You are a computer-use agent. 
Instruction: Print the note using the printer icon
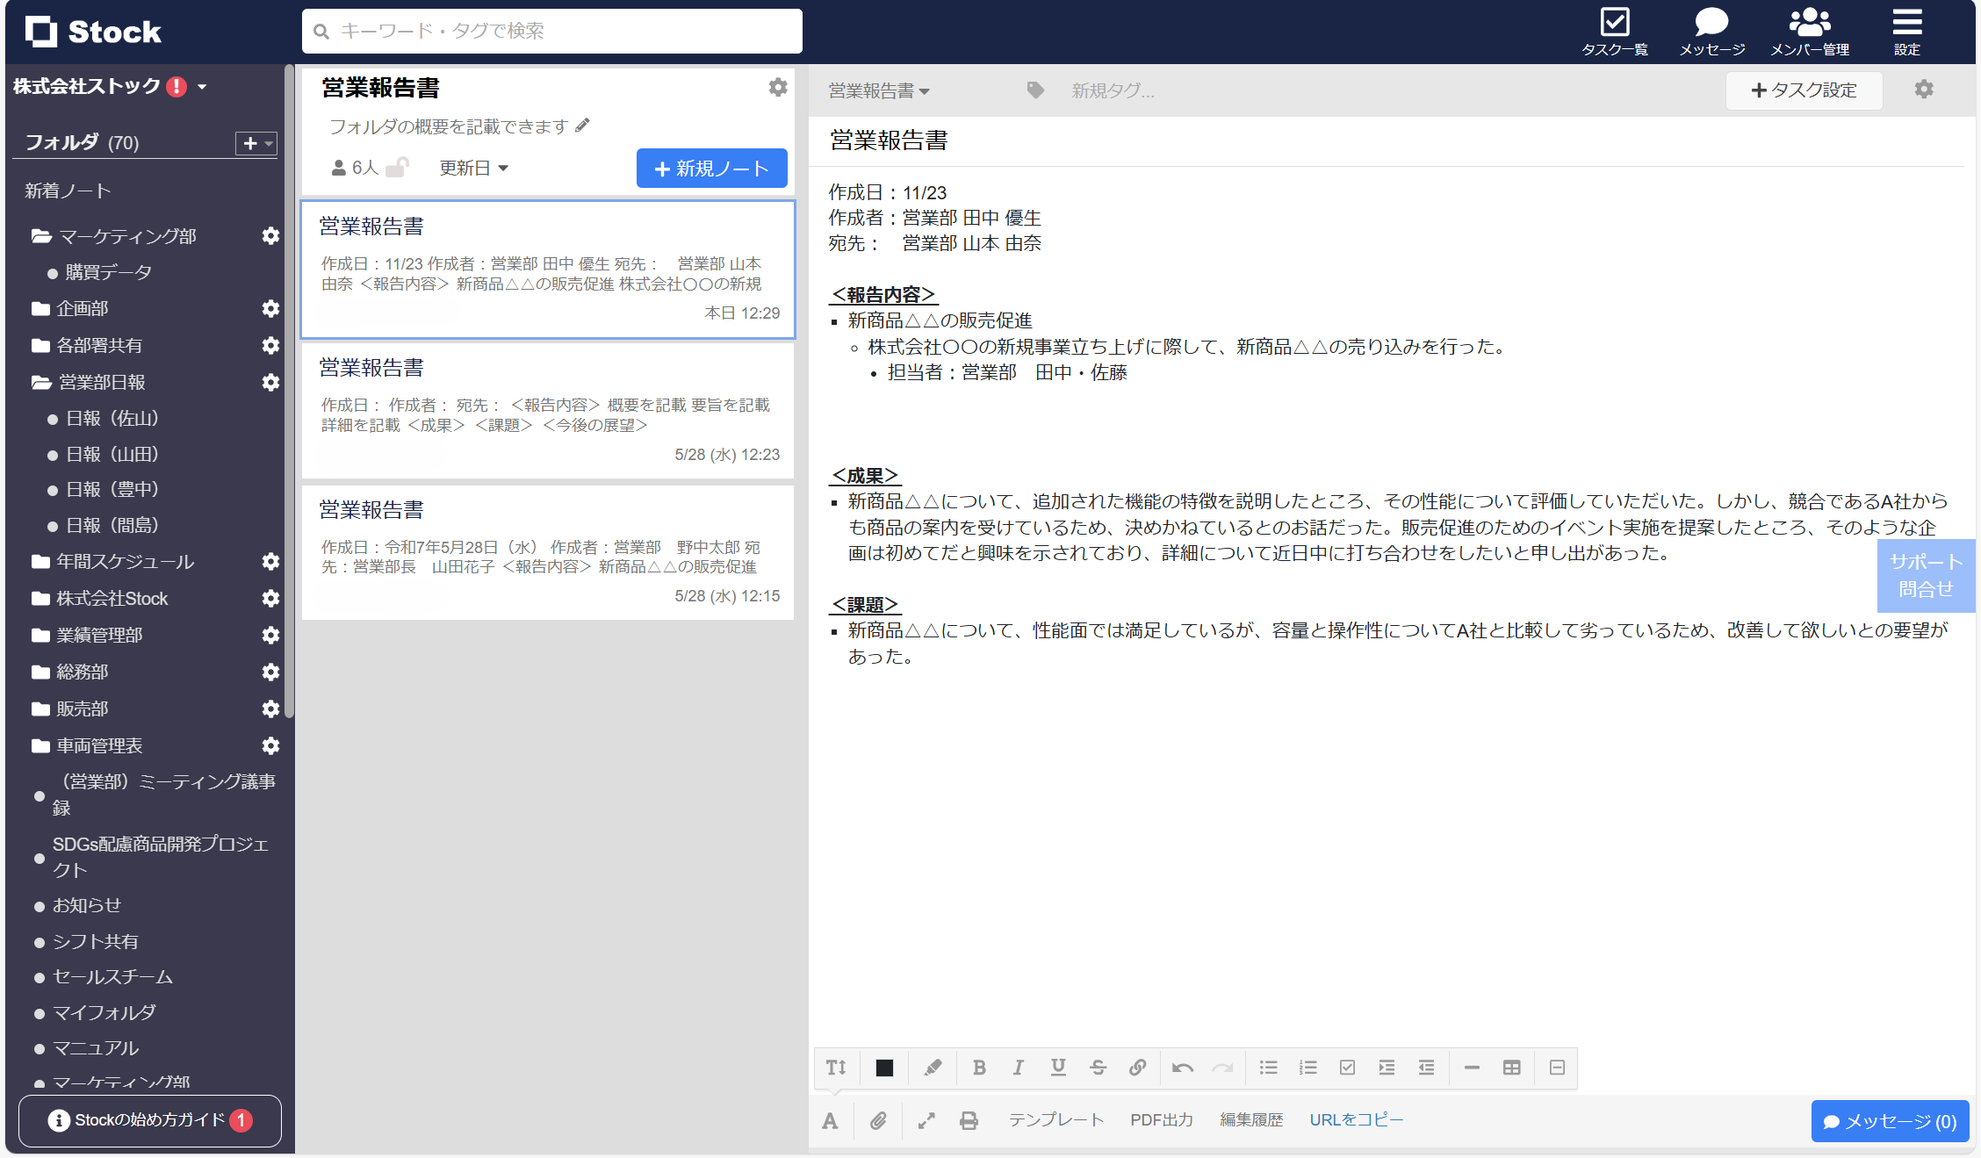pos(969,1120)
